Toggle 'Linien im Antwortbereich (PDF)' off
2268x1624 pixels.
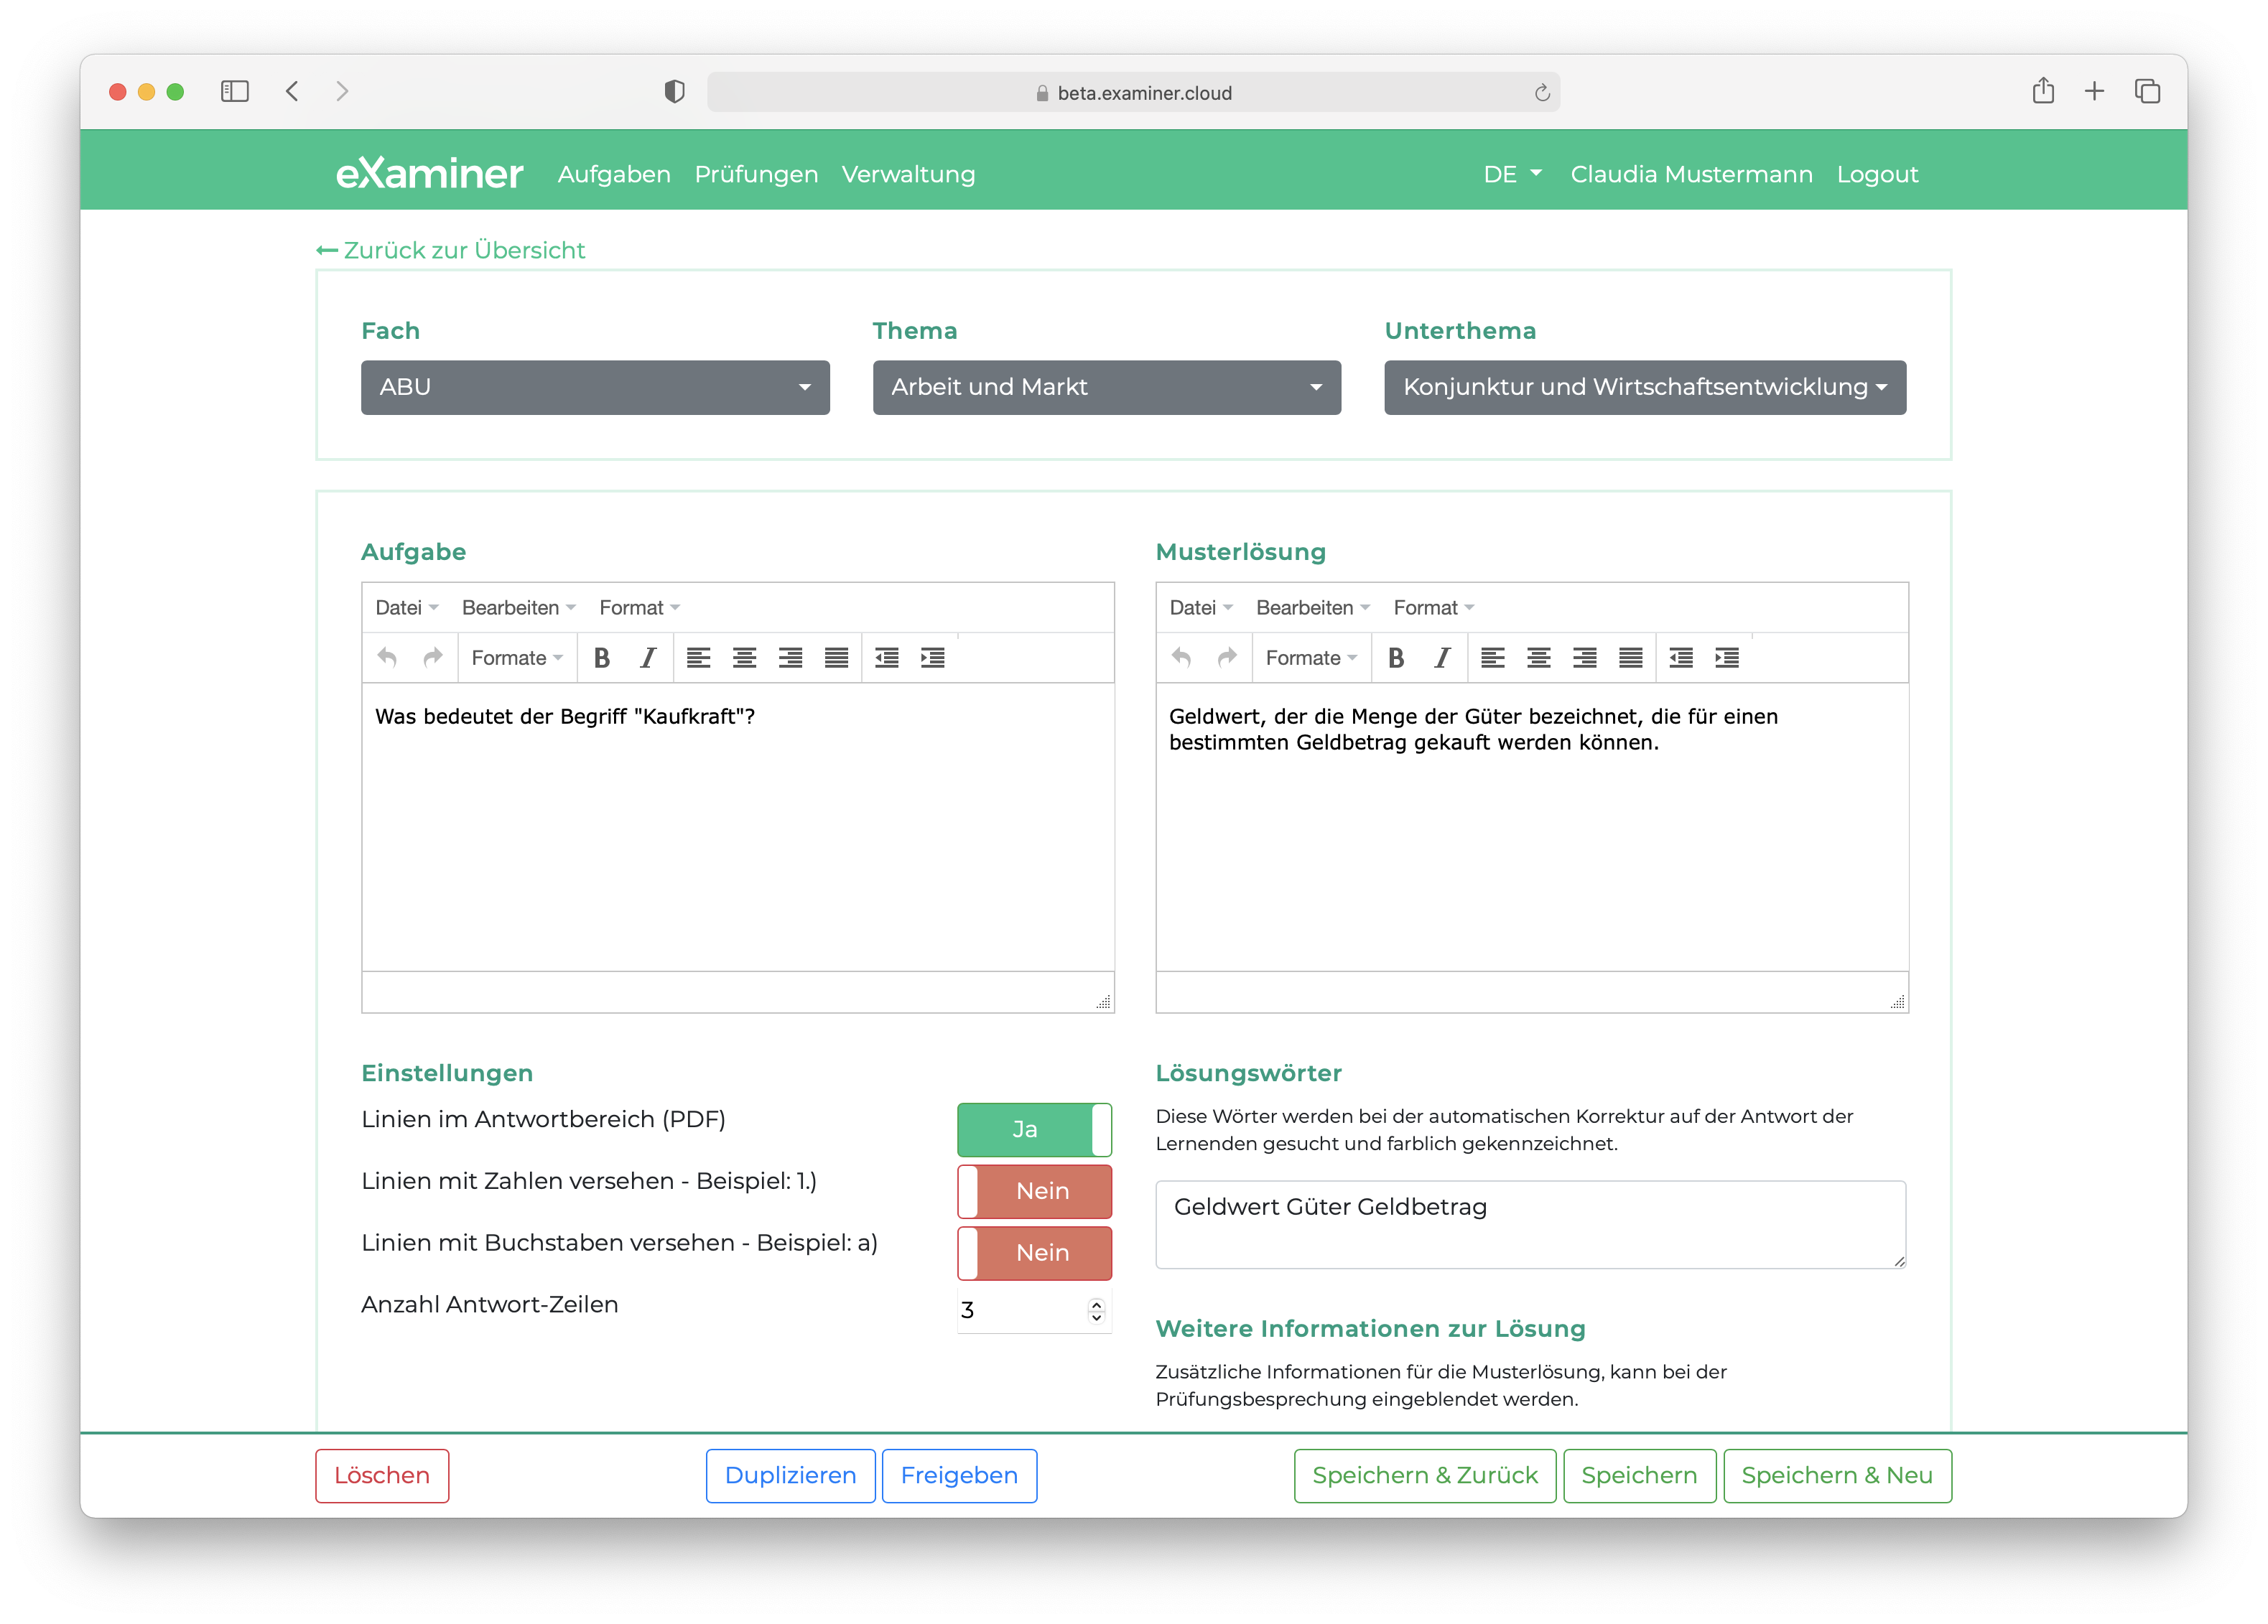[x=1034, y=1129]
